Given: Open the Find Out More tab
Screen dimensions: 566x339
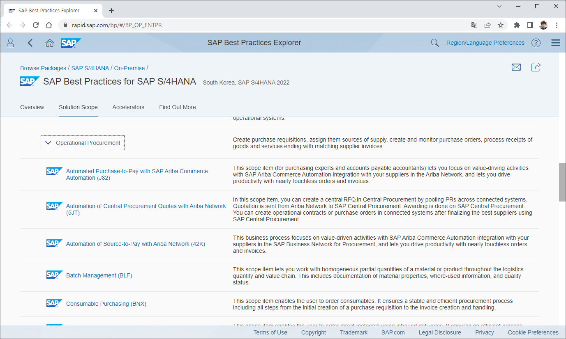Looking at the screenshot, I should (x=178, y=107).
